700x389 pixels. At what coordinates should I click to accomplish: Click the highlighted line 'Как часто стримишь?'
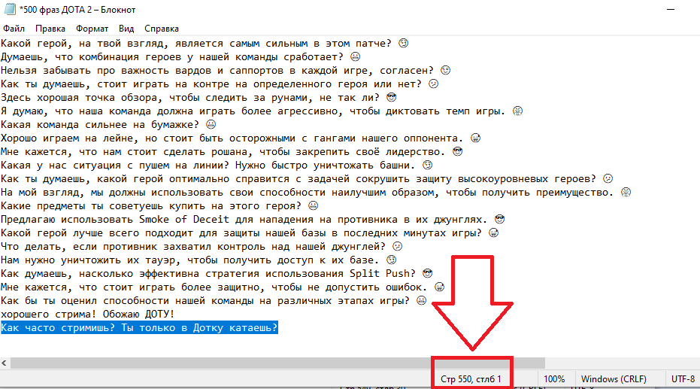139,328
